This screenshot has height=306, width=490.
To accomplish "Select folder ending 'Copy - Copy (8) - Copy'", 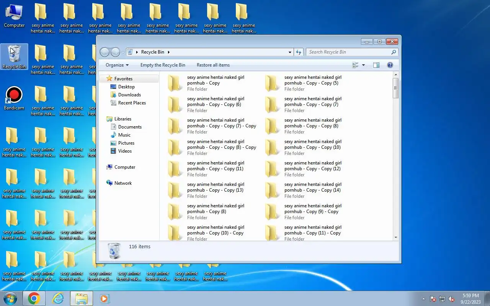I will pos(212,147).
